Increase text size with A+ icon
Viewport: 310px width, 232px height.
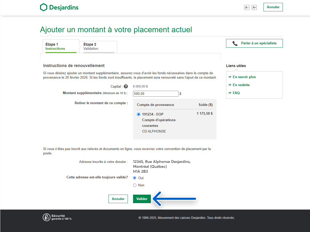pos(254,7)
